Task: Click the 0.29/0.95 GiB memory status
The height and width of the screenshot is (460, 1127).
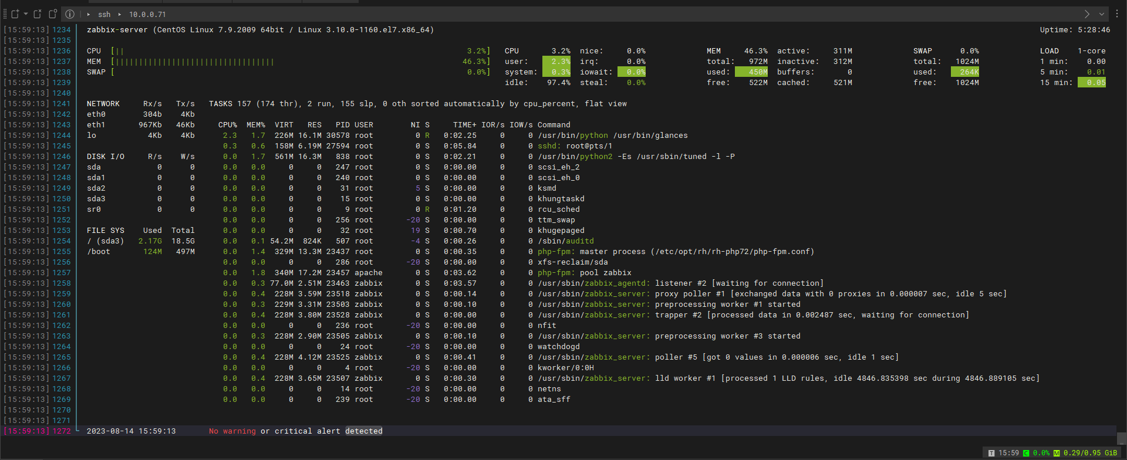Action: point(1090,453)
